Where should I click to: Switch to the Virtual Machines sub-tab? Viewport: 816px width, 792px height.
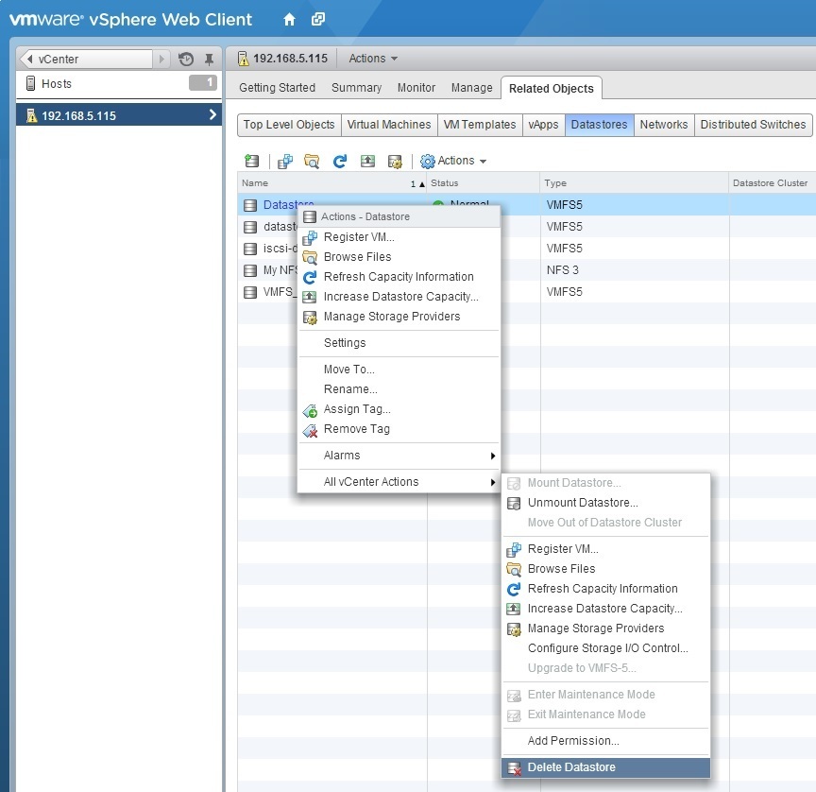[x=389, y=125]
